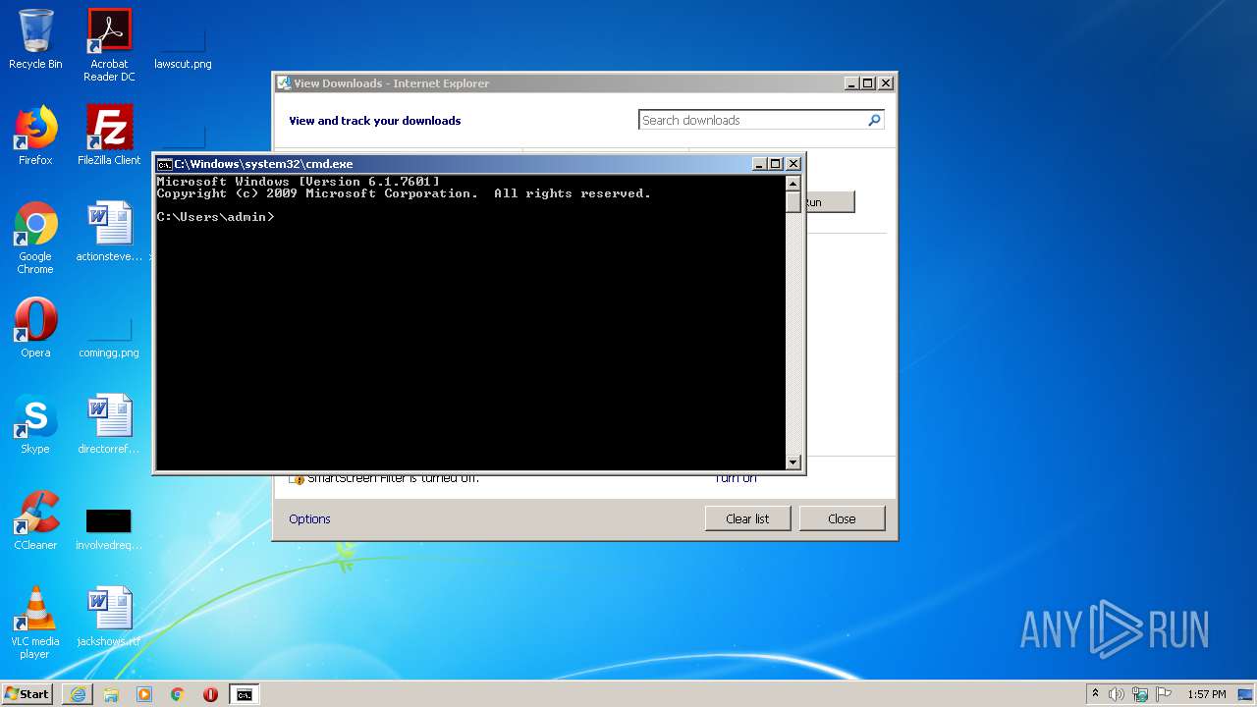This screenshot has height=707, width=1257.
Task: Open Skype desktop shortcut
Action: coord(35,424)
